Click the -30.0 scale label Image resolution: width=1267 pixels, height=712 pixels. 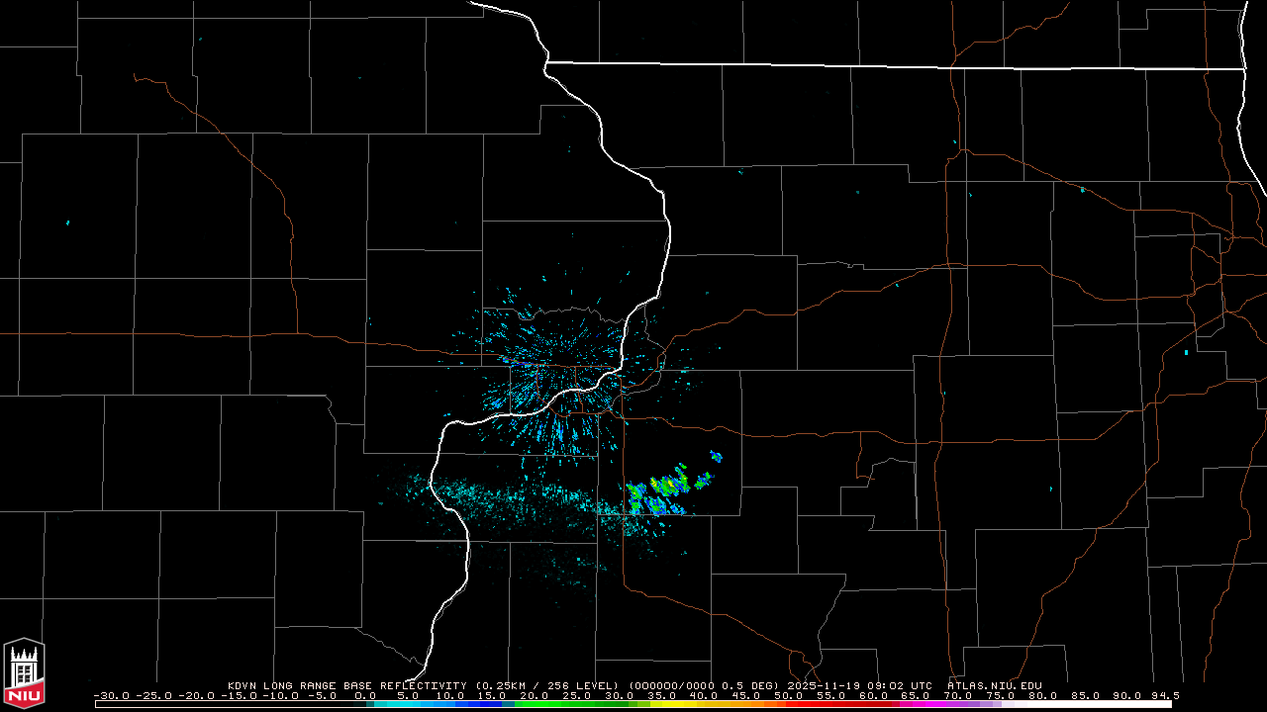[x=111, y=695]
